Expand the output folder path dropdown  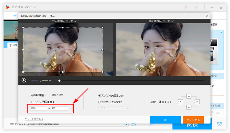(126, 125)
